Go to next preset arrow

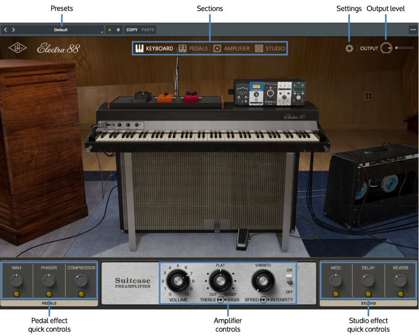pyautogui.click(x=13, y=30)
